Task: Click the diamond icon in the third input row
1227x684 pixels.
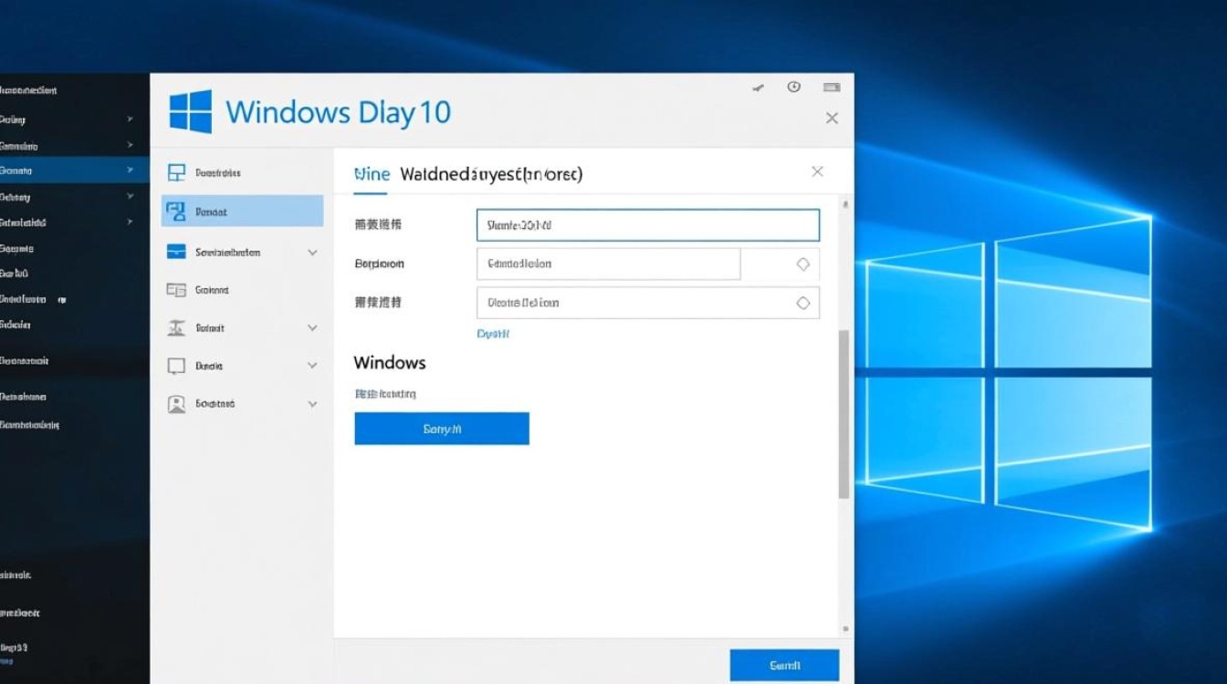Action: click(802, 303)
